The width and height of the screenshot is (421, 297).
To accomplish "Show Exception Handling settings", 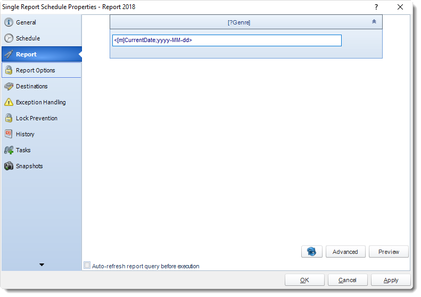I will tap(42, 102).
